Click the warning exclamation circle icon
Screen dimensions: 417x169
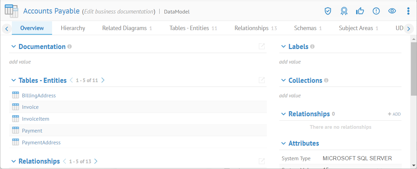tap(376, 11)
